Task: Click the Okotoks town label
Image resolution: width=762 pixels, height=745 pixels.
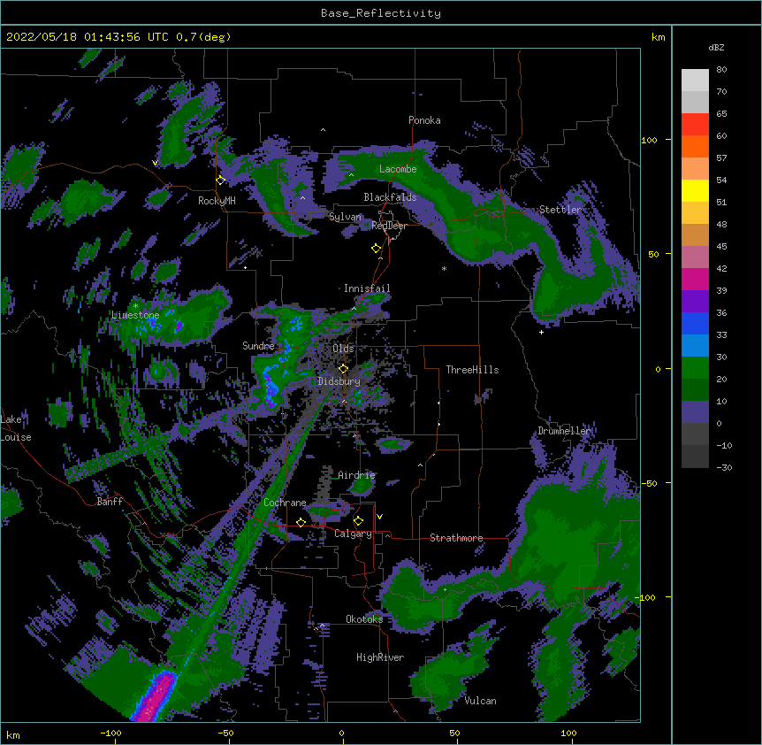Action: point(364,619)
